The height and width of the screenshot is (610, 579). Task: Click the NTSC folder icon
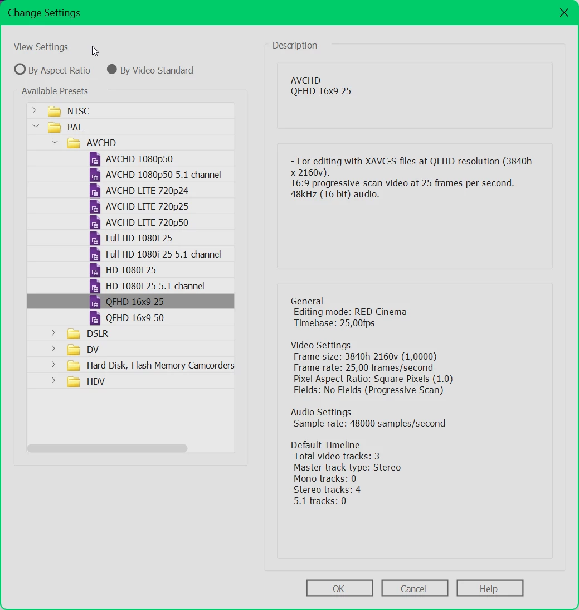pos(55,112)
